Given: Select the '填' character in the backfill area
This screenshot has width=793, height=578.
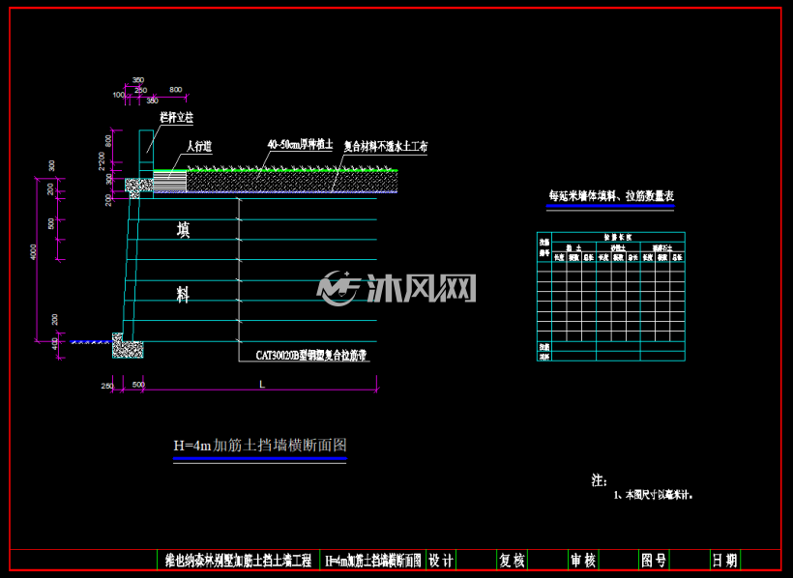Looking at the screenshot, I should point(183,230).
